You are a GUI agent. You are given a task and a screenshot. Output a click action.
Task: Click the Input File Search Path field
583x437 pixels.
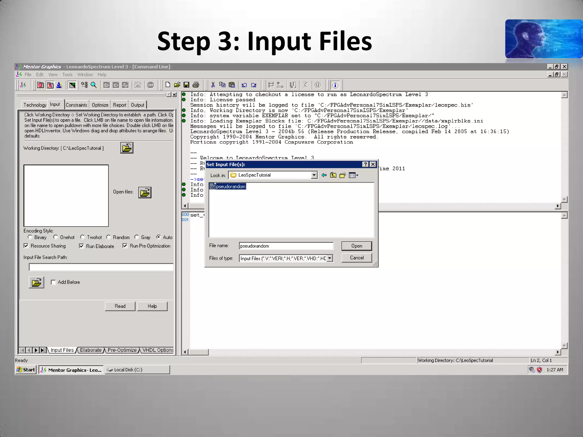pyautogui.click(x=101, y=267)
